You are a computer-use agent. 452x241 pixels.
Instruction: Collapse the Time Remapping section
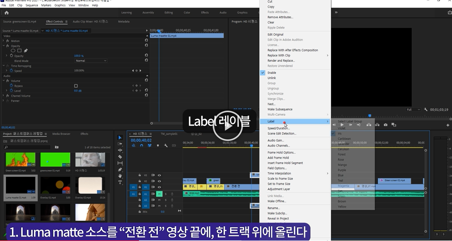[4, 66]
